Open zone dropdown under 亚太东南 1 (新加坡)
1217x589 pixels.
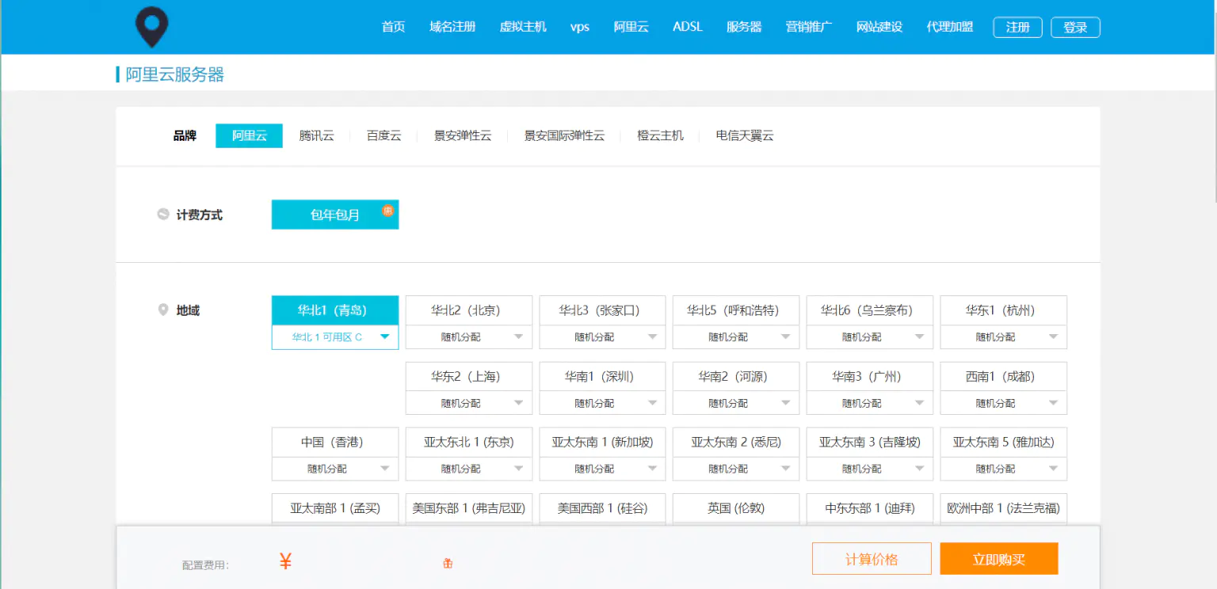coord(602,469)
